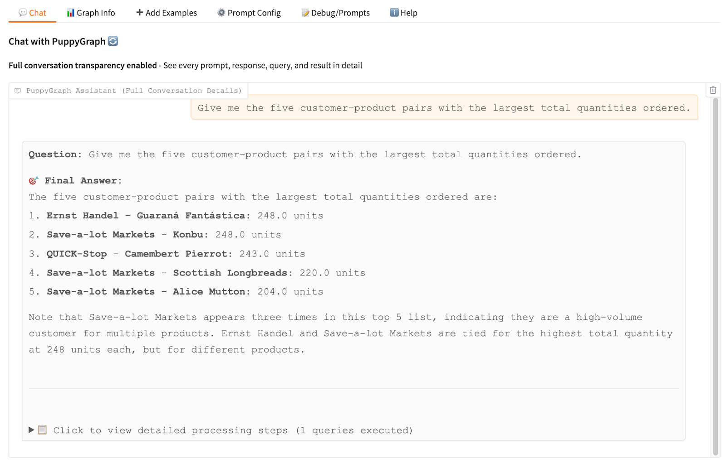Switch to the Chat tab
This screenshot has width=726, height=463.
(x=32, y=13)
